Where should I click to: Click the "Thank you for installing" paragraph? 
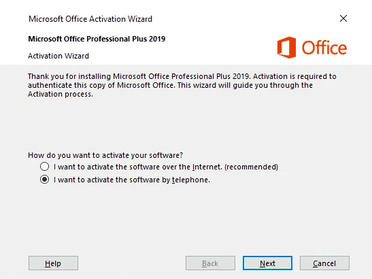pyautogui.click(x=182, y=85)
